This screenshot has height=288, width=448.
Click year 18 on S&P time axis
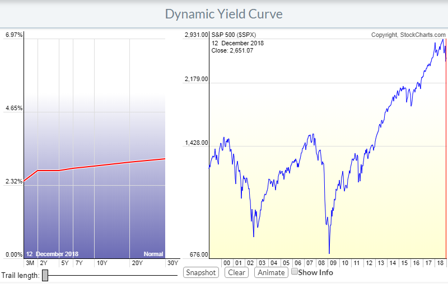439,263
